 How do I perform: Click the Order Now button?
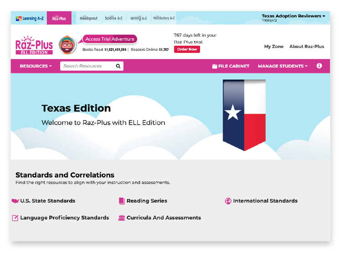[187, 50]
